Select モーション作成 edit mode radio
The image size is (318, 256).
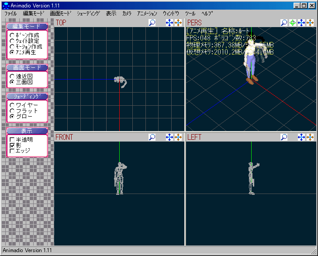pos(12,47)
